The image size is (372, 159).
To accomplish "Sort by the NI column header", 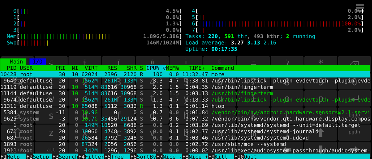I will [x=75, y=68].
